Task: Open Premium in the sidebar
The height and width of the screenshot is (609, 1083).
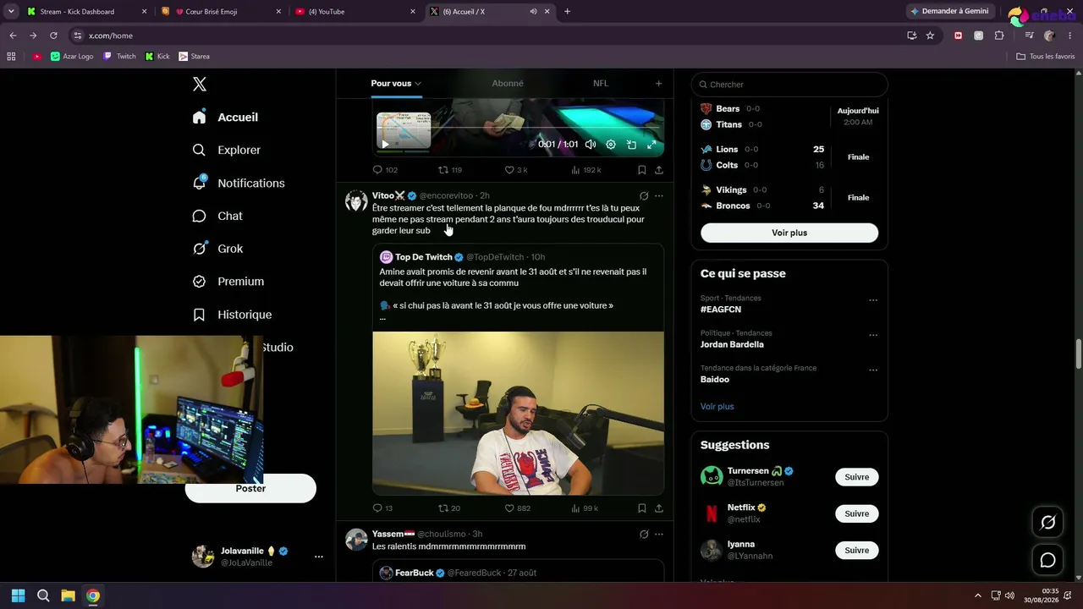Action: click(x=228, y=282)
